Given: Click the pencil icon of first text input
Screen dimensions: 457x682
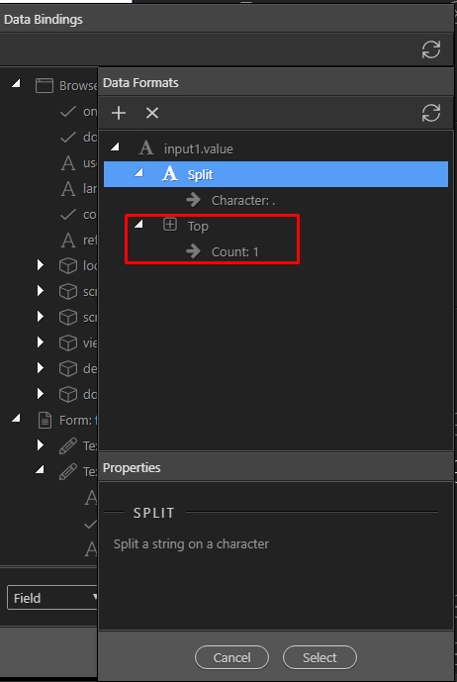Looking at the screenshot, I should pyautogui.click(x=68, y=446).
